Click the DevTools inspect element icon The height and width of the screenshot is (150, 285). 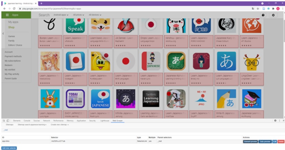tap(4, 121)
